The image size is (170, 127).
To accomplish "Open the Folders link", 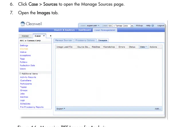I will [24, 62].
